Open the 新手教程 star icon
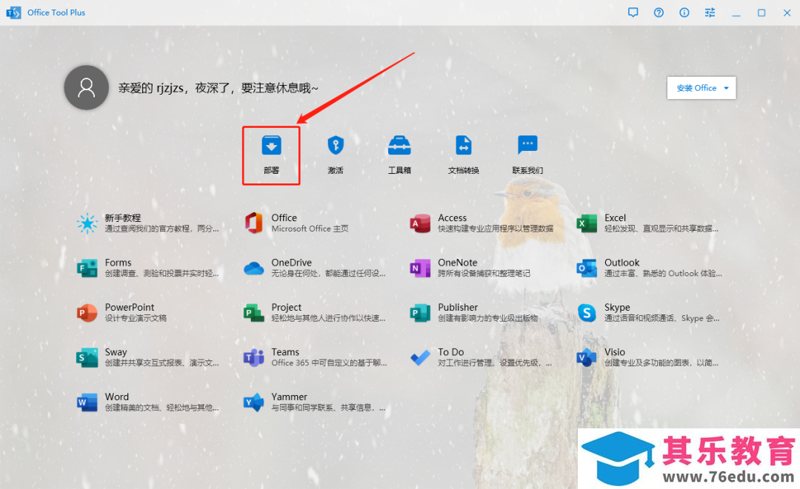800x489 pixels. pyautogui.click(x=87, y=223)
